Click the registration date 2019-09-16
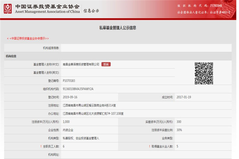The image size is (239, 159). click(x=71, y=97)
